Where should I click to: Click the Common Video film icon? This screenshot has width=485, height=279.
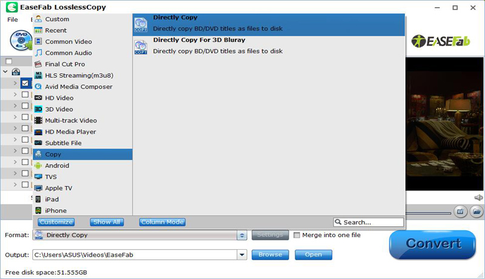tap(38, 41)
